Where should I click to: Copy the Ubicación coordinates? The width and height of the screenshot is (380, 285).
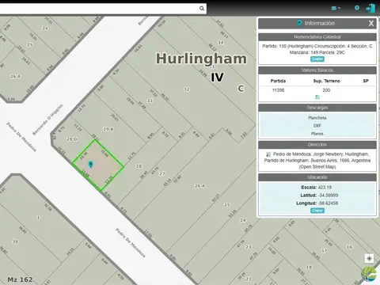coord(317,211)
